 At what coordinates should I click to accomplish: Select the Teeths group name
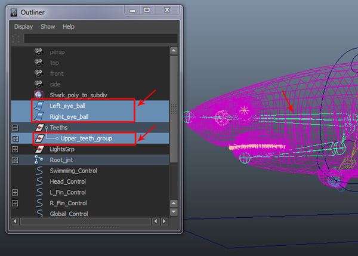(x=58, y=128)
